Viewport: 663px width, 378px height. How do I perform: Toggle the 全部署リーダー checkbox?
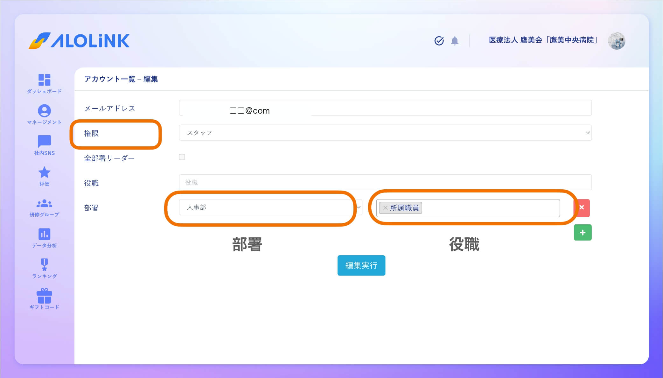182,157
